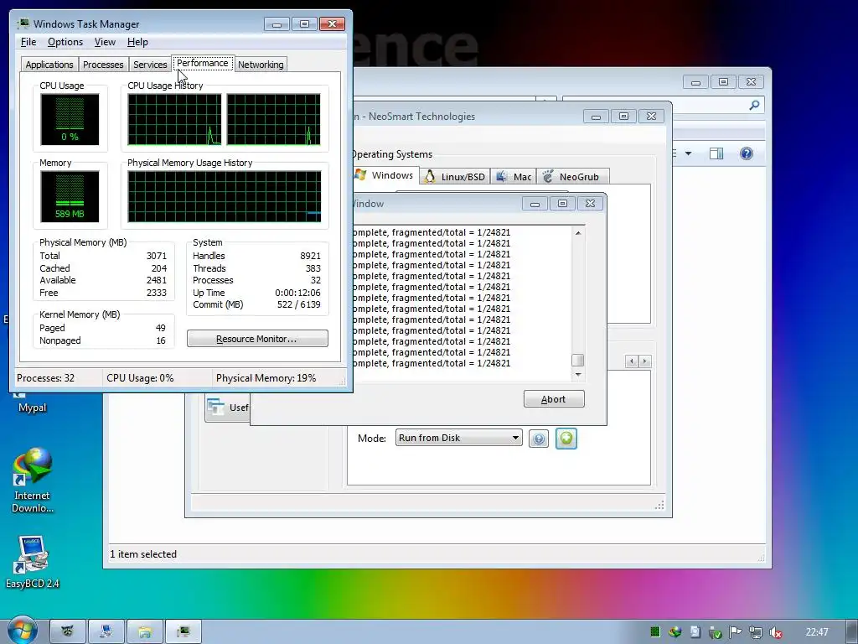Open the Mypal desktop shortcut
The image size is (858, 644).
(33, 402)
